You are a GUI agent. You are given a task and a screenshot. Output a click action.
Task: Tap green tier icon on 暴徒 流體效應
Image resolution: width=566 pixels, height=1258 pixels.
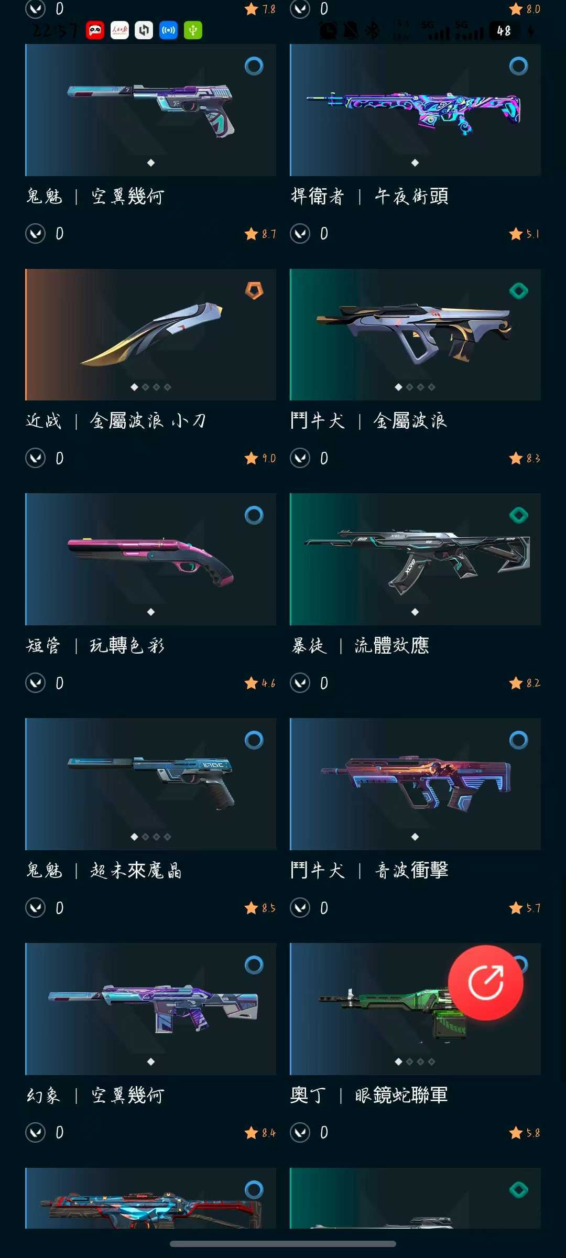pos(519,515)
